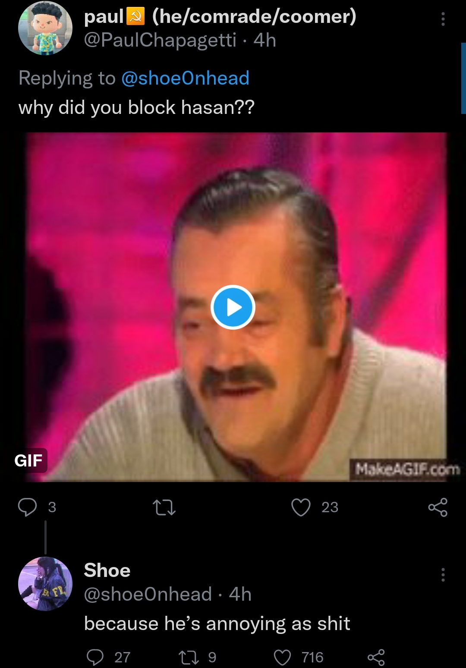Share Shoe's reply
This screenshot has width=466, height=668.
coord(376,658)
